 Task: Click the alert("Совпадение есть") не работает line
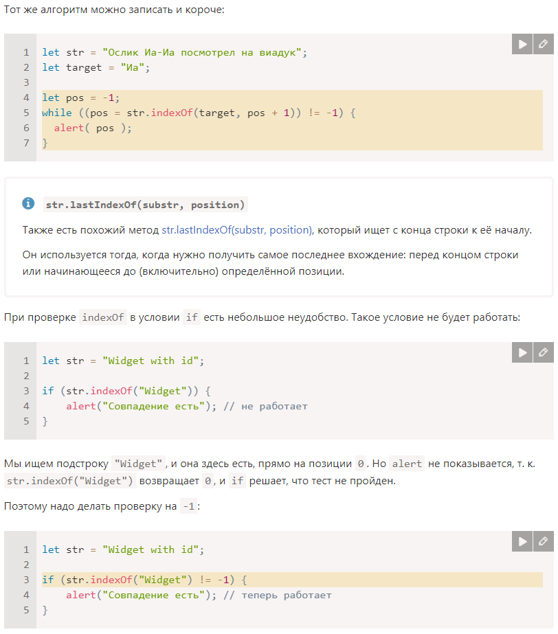click(x=186, y=406)
